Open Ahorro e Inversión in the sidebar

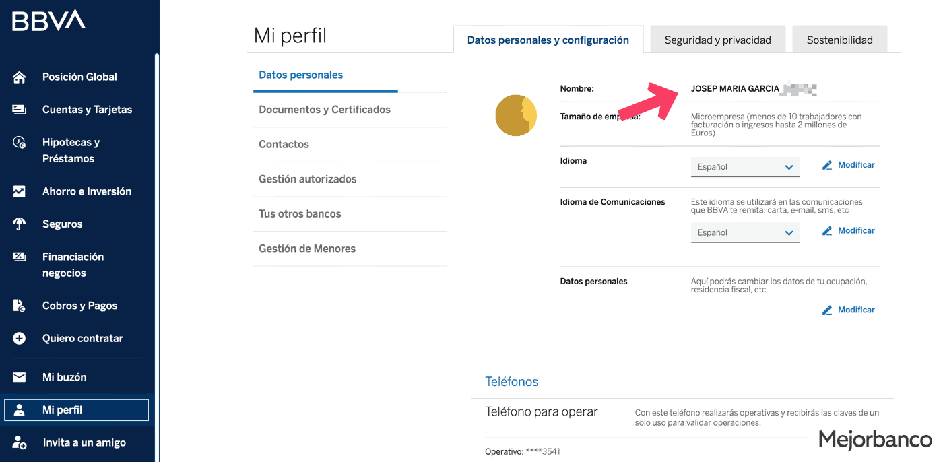[x=87, y=191]
